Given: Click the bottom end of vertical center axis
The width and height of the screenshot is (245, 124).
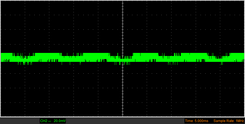Looking at the screenshot, I should (x=122, y=116).
